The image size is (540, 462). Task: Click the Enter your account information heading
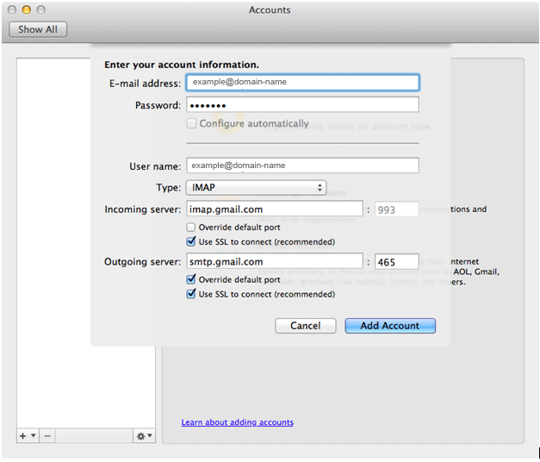point(182,65)
